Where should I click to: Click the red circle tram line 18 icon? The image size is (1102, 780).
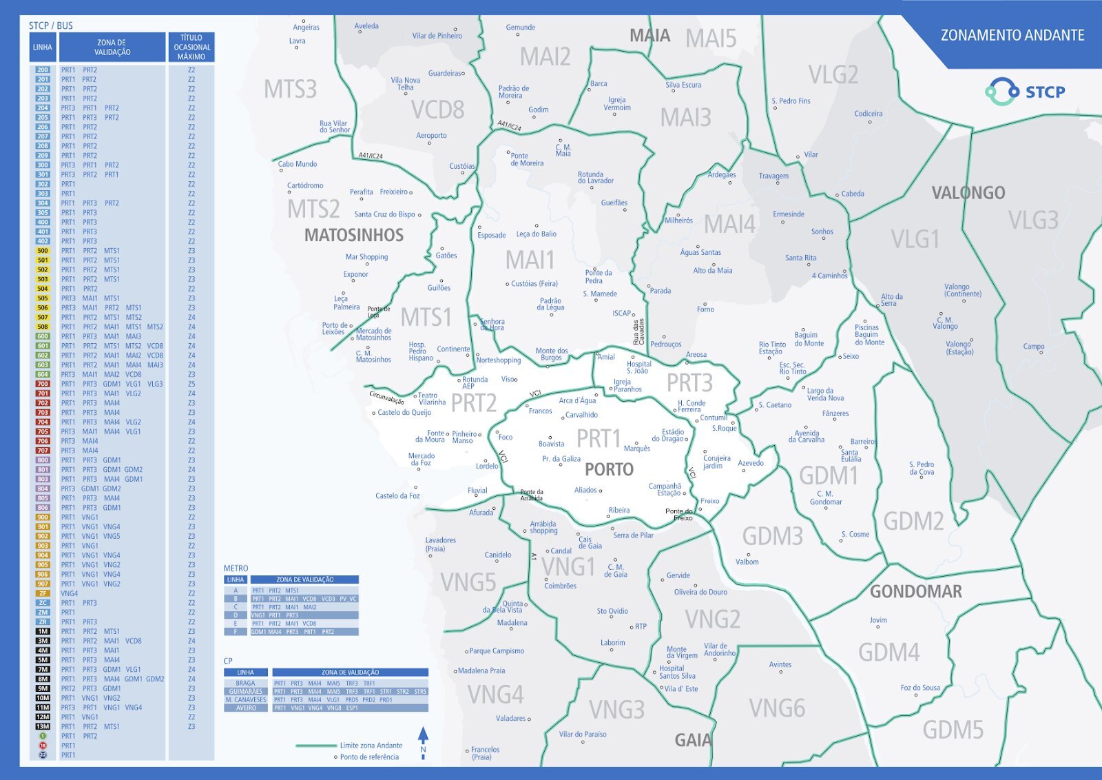click(x=43, y=746)
